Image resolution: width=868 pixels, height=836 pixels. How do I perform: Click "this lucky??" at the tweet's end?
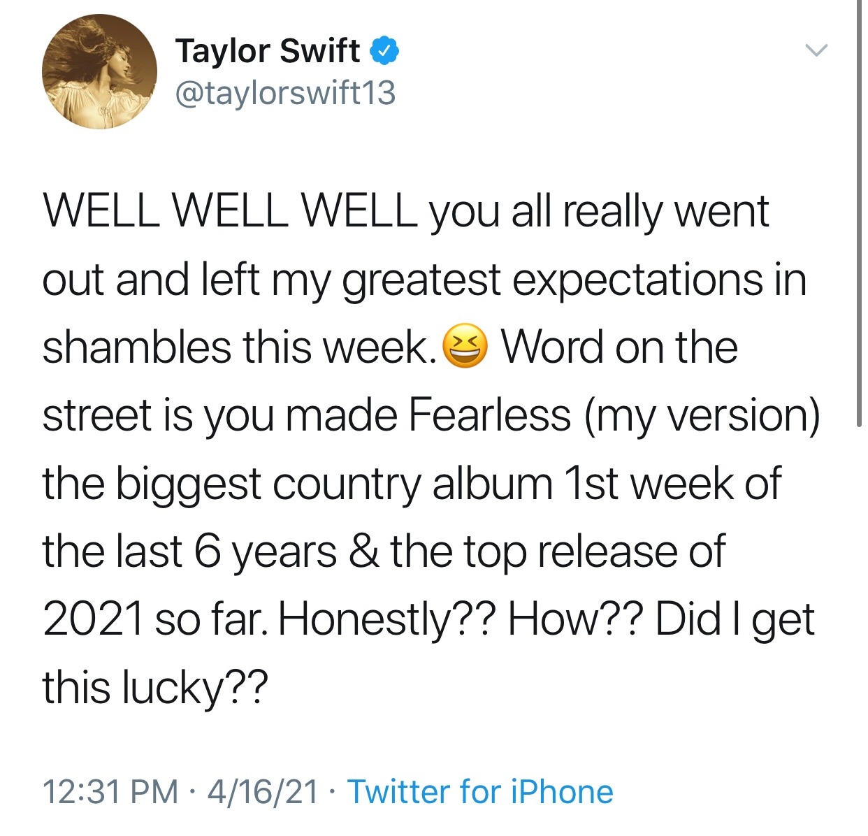pos(154,687)
